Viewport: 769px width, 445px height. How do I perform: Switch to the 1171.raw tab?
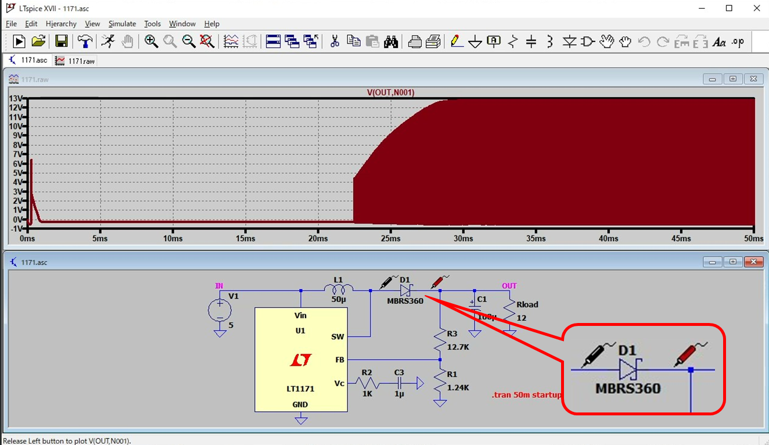coord(75,60)
